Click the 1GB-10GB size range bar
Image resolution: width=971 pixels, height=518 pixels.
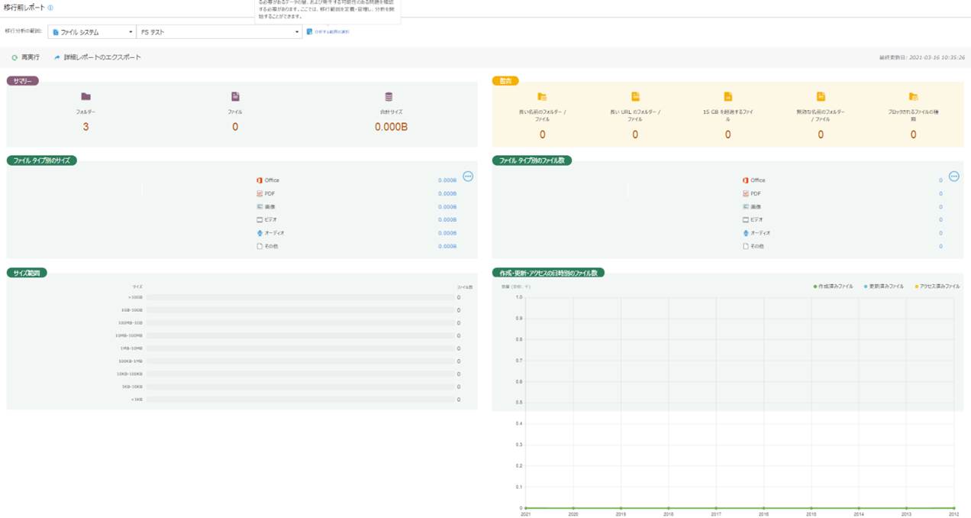pos(300,310)
